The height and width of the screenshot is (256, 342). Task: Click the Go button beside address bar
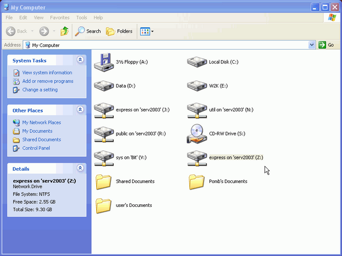[x=327, y=45]
